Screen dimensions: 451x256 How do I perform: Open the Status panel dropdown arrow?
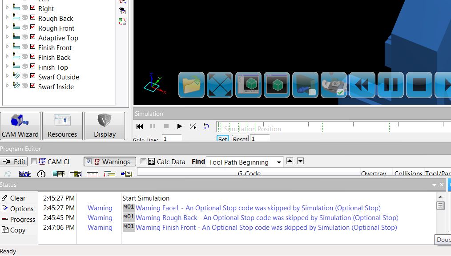point(434,185)
